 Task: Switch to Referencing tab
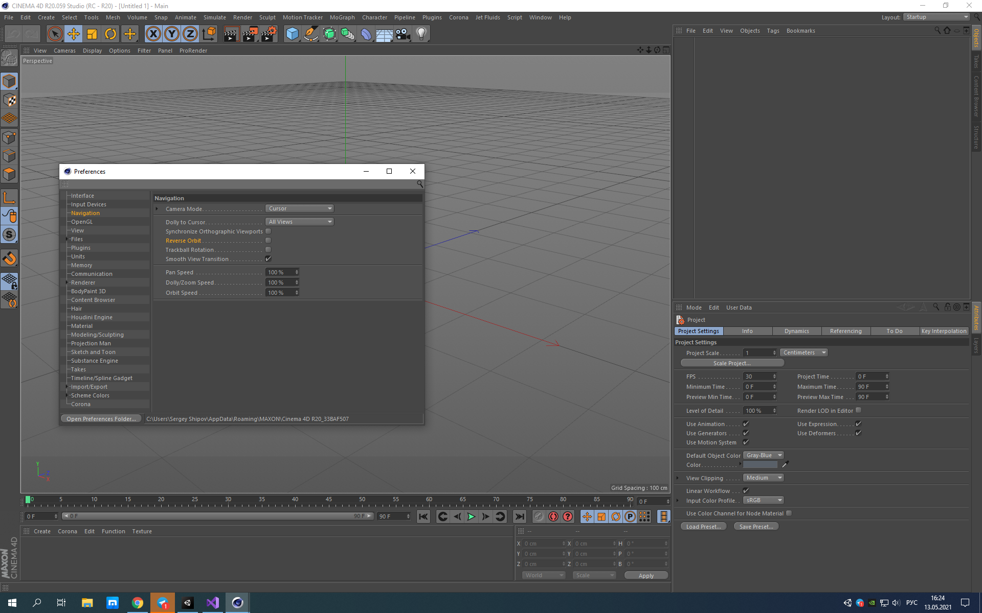845,331
